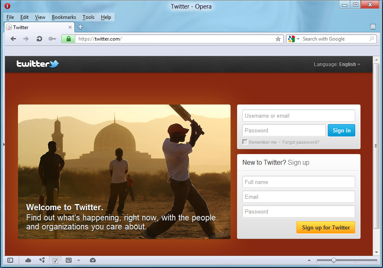This screenshot has width=383, height=268.
Task: Open the View menu
Action: pos(40,17)
